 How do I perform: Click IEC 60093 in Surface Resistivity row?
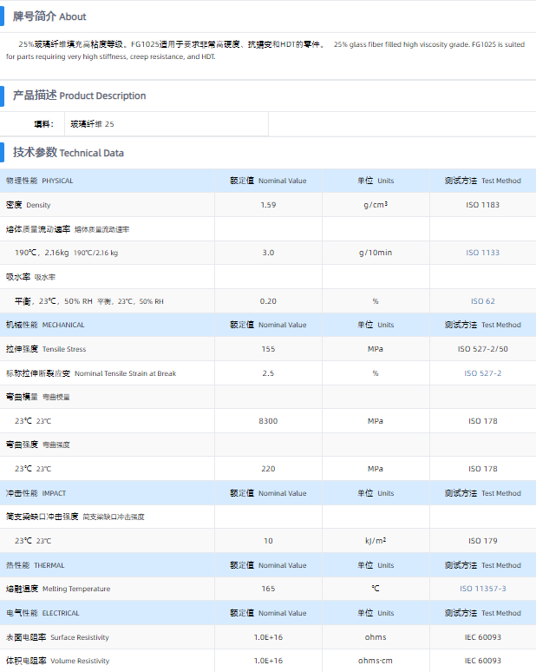tap(483, 636)
